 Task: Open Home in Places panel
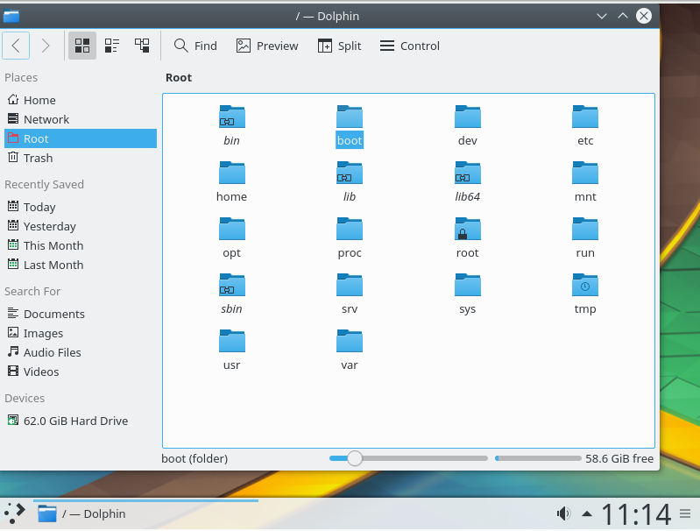39,100
